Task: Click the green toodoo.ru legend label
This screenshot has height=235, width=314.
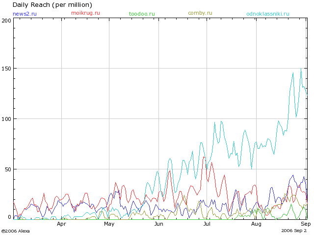Action: point(142,14)
